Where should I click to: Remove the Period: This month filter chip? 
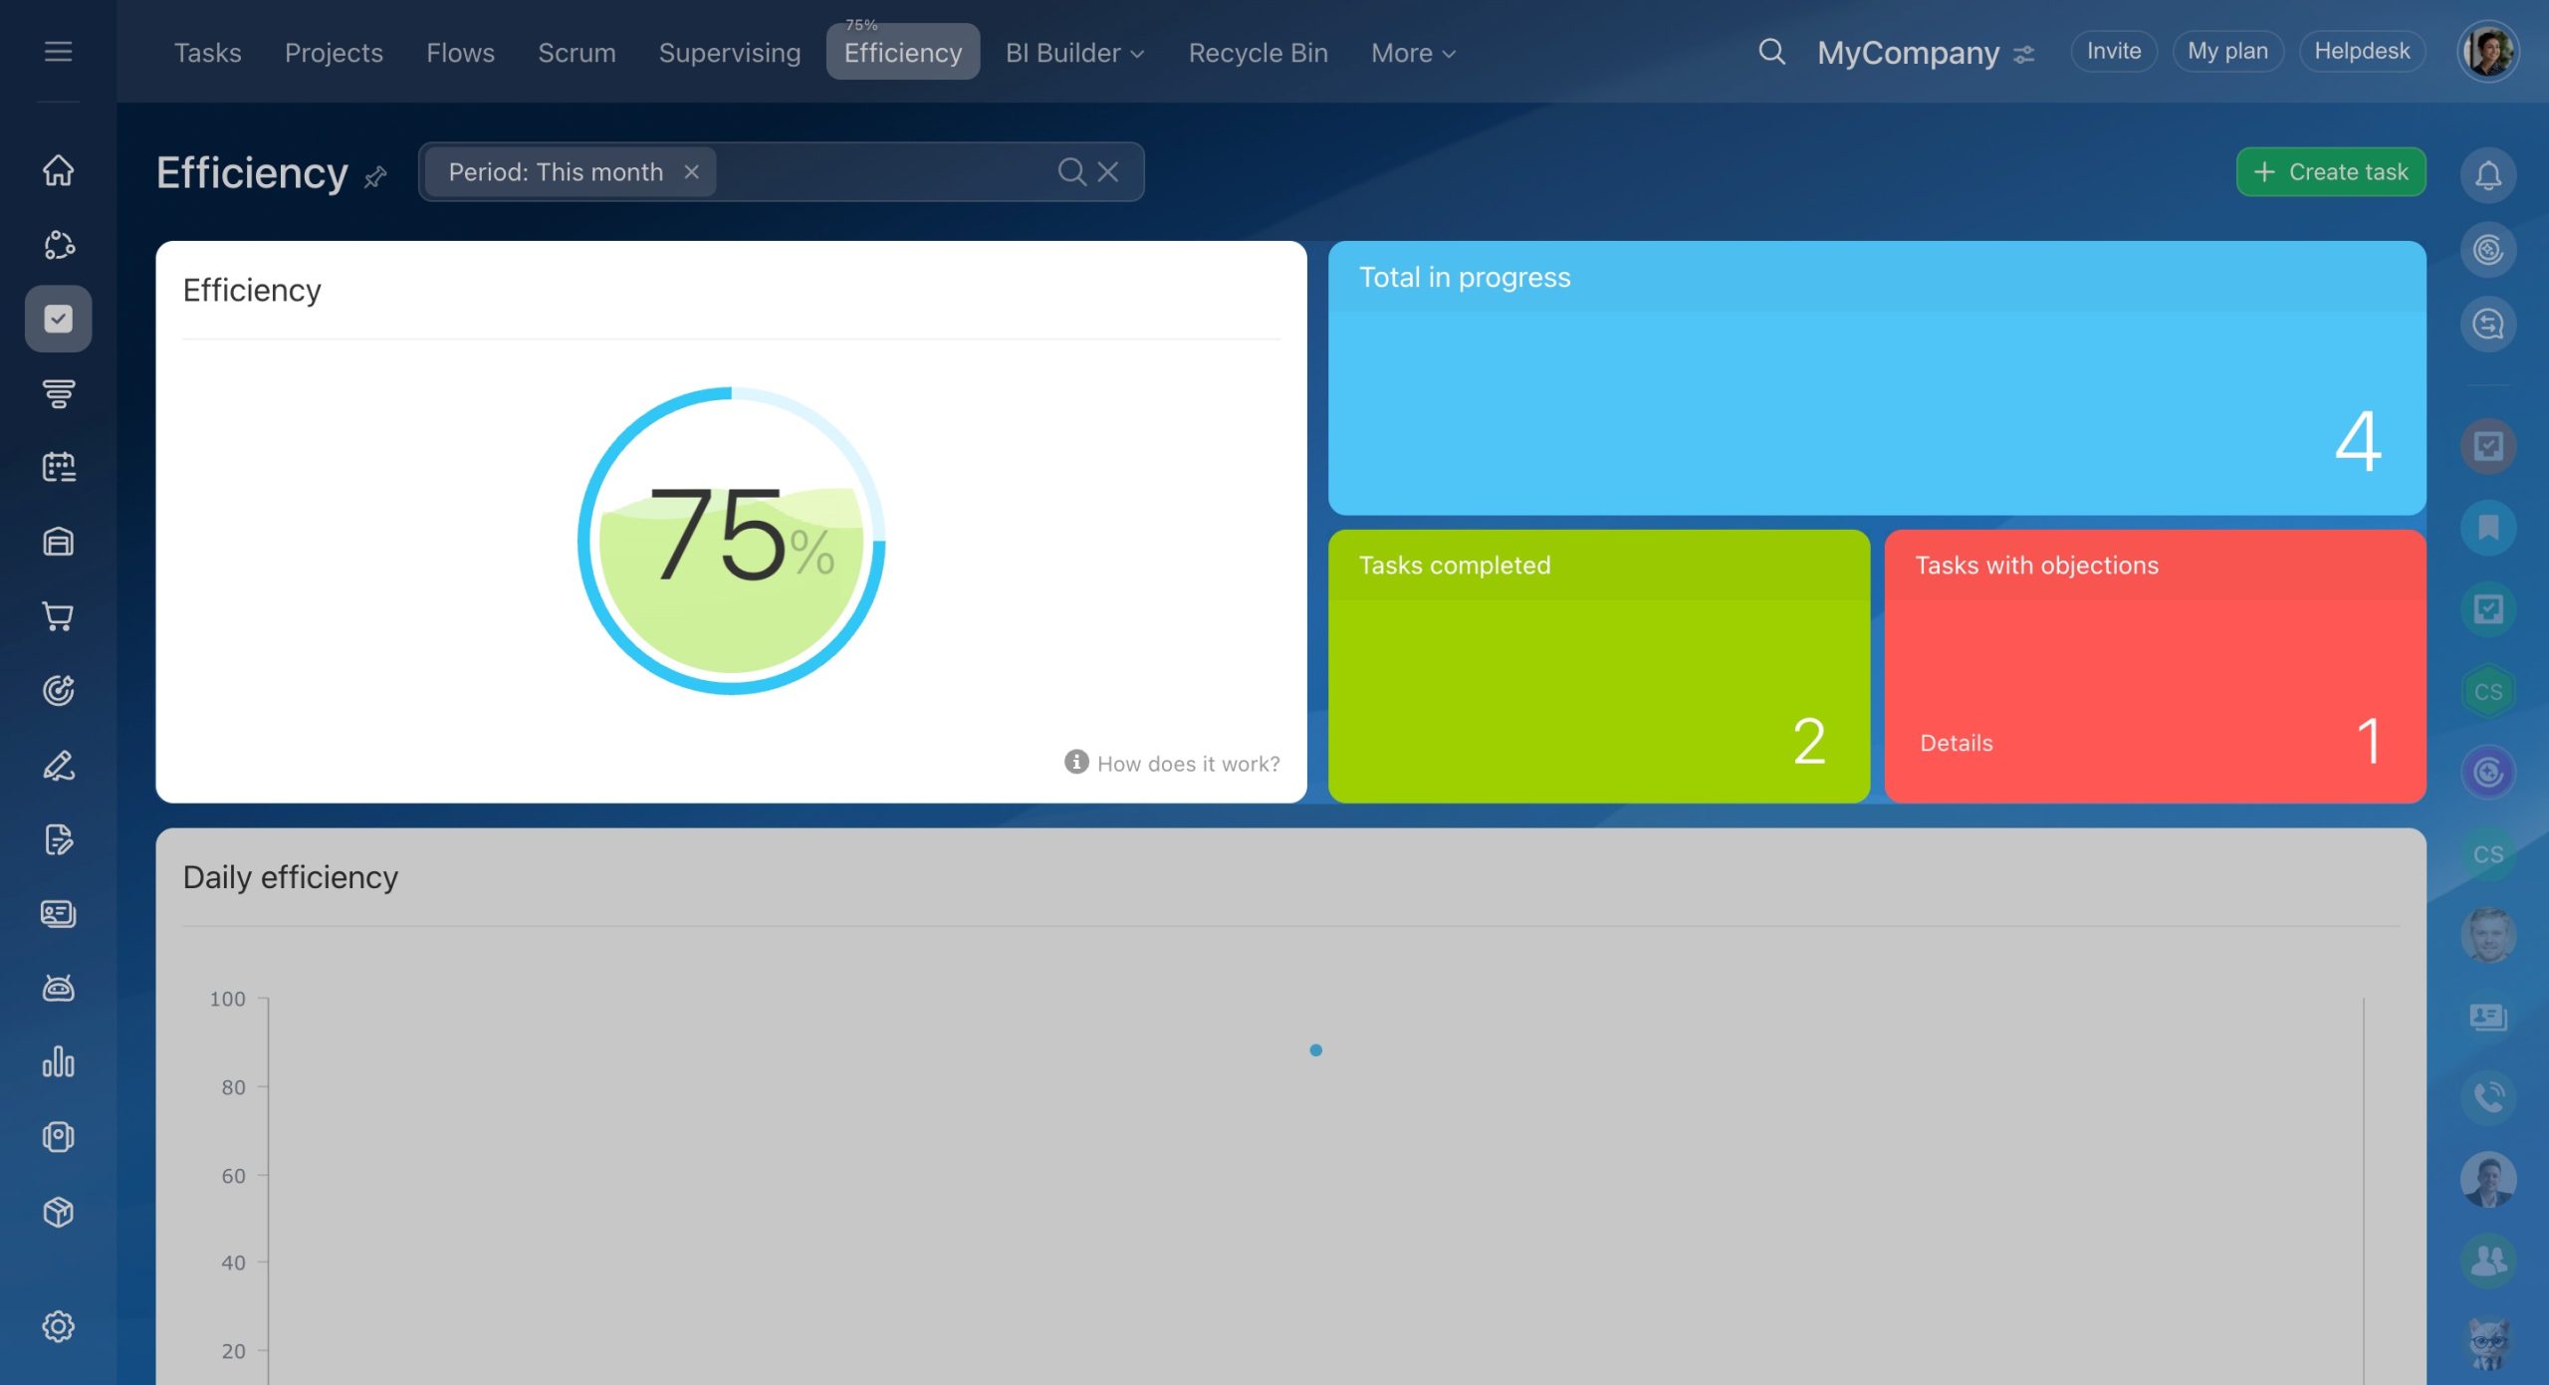[691, 172]
